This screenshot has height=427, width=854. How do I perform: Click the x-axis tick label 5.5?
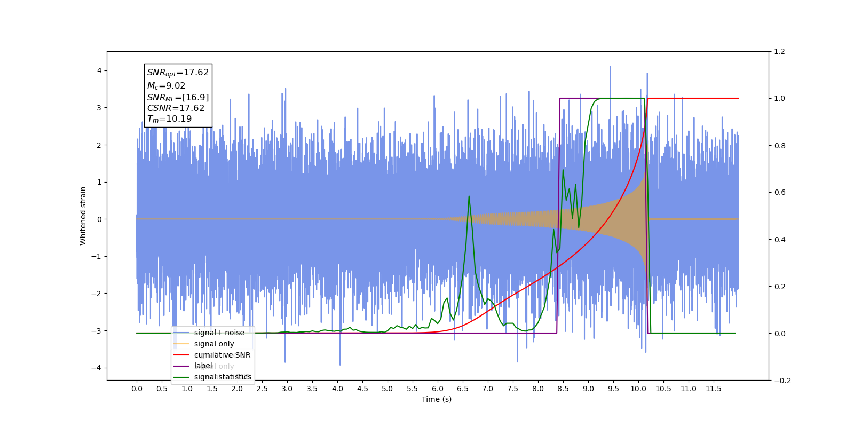pyautogui.click(x=413, y=389)
